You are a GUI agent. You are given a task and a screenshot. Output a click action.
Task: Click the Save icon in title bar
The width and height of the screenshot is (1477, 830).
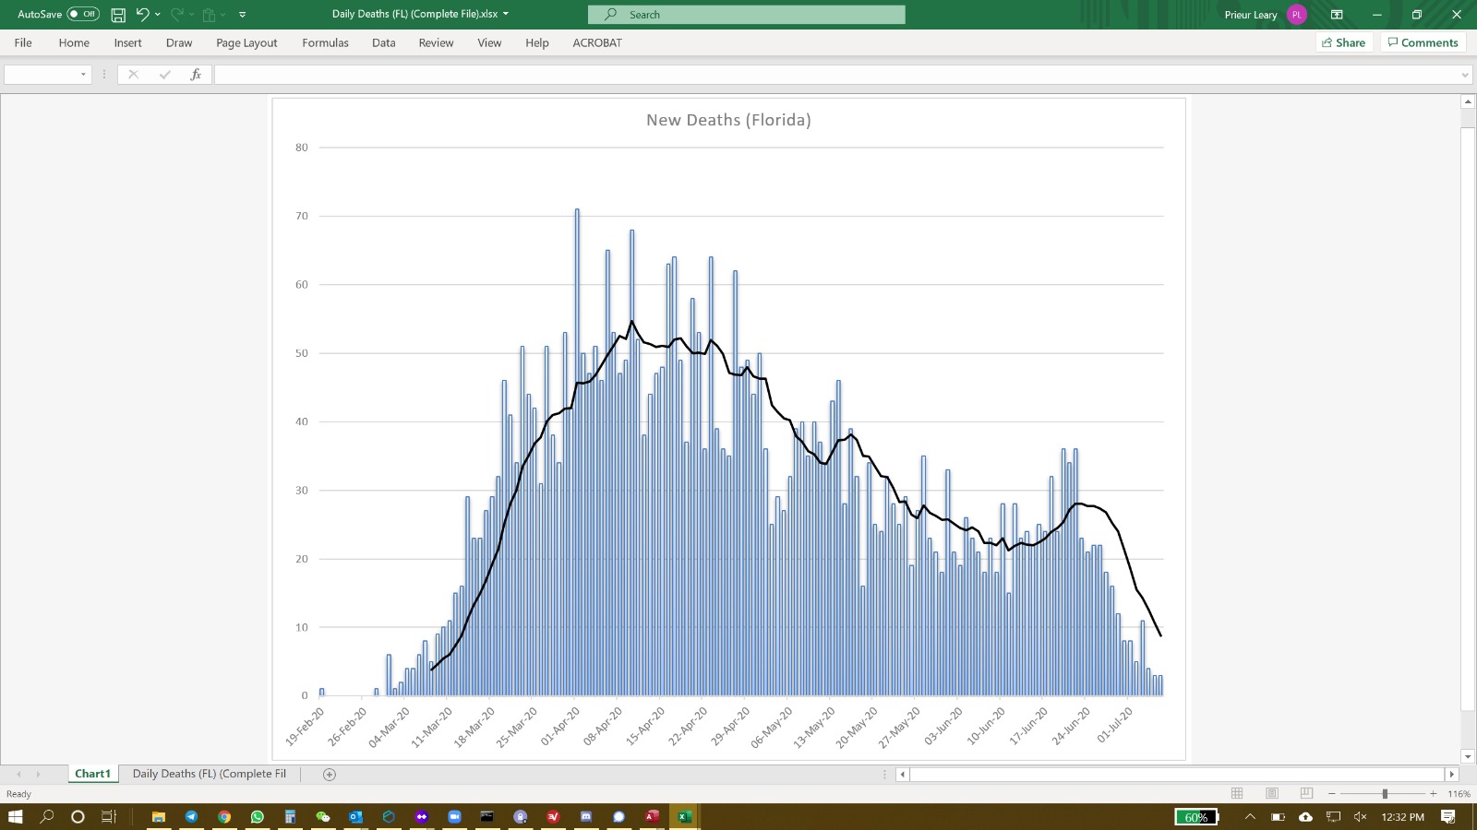(118, 15)
